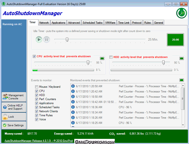Toggle Perf. Counters event checkbox

pos(37,99)
